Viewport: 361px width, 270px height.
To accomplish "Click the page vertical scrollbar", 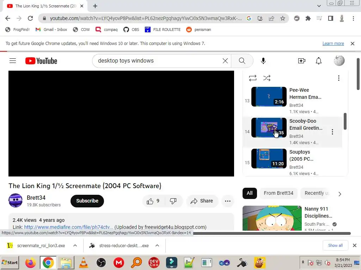I will click(x=358, y=74).
